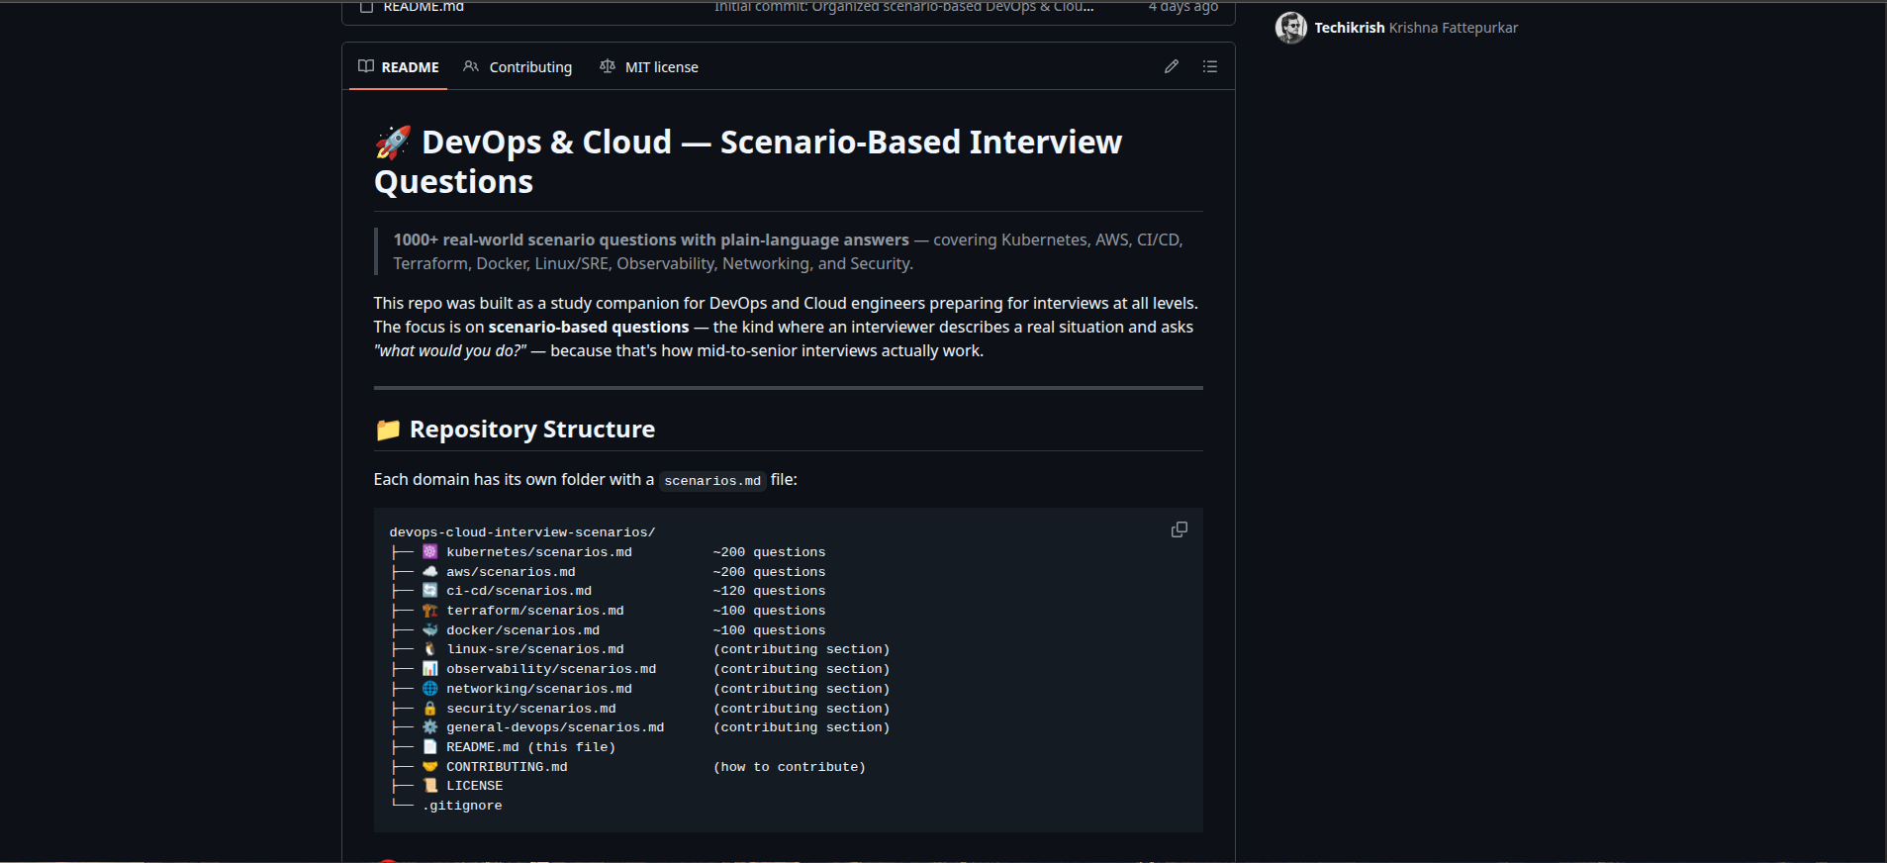The height and width of the screenshot is (863, 1887).
Task: Click the .gitignore line in tree
Action: coord(462,806)
